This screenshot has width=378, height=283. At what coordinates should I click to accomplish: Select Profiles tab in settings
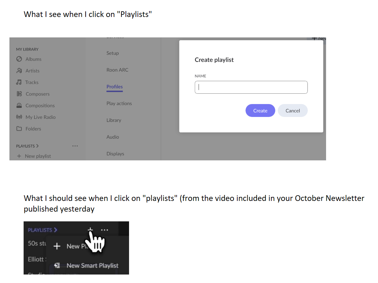[x=115, y=87]
